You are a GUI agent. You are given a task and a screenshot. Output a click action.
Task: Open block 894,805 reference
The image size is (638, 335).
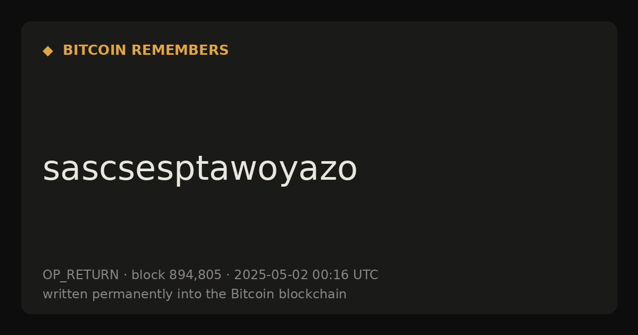click(176, 275)
